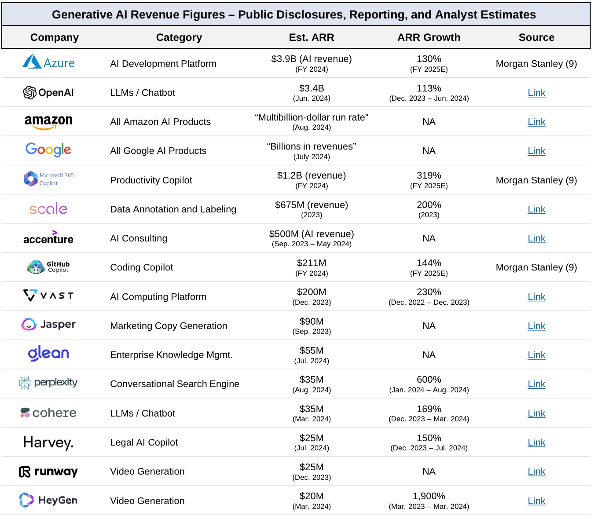The image size is (594, 519).
Task: Click the Company column header
Action: tap(55, 37)
